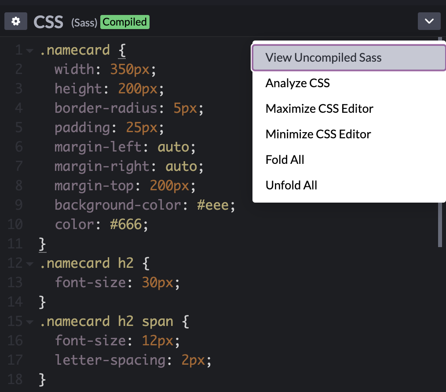Collapse the .namecard h2 span fold arrow on line 15
The height and width of the screenshot is (392, 446).
30,322
